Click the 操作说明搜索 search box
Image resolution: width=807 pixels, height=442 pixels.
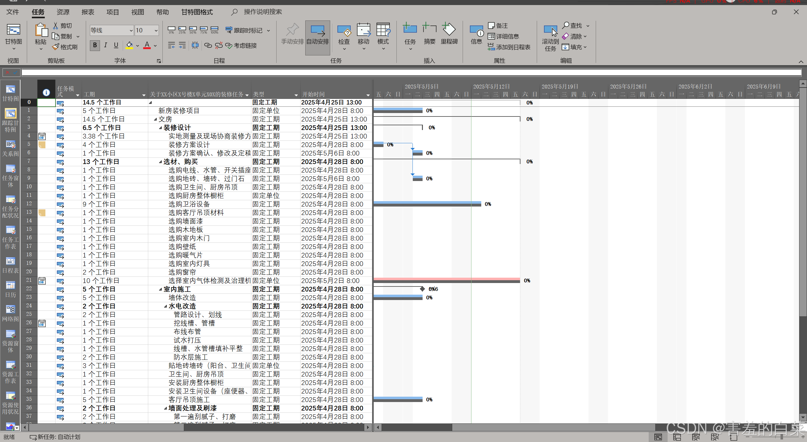coord(262,12)
